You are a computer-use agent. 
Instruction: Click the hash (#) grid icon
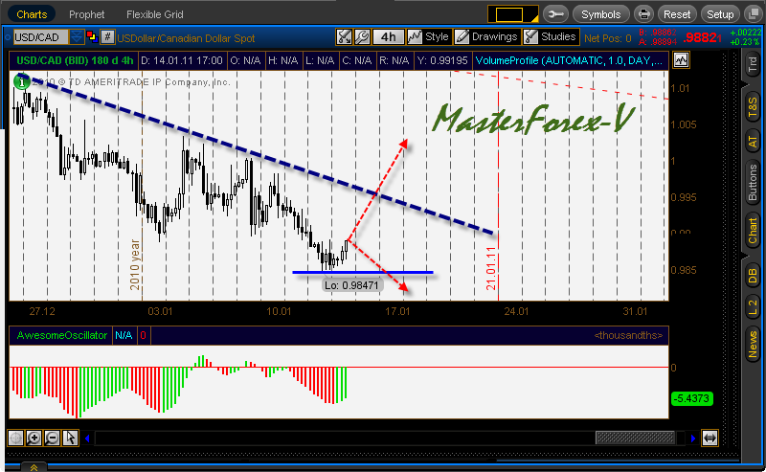(107, 36)
